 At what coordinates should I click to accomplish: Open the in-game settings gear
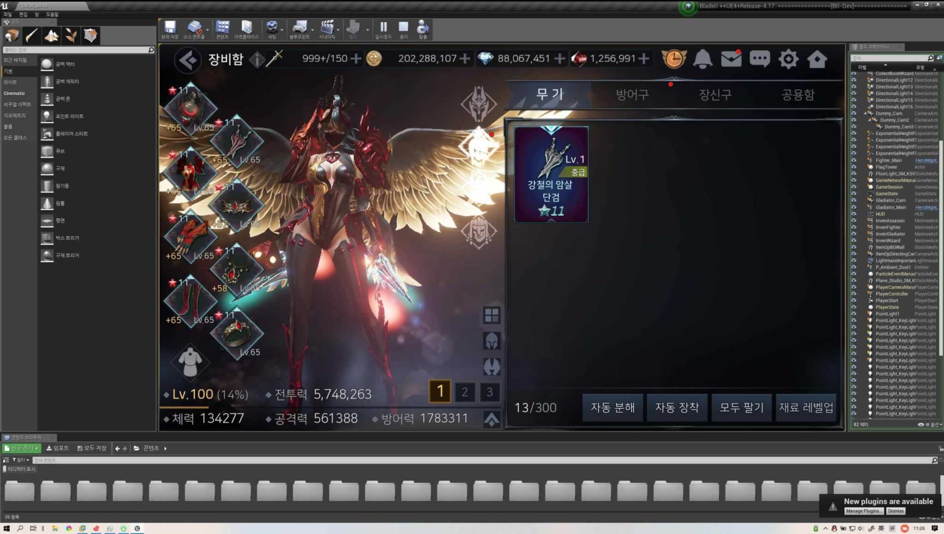[788, 59]
